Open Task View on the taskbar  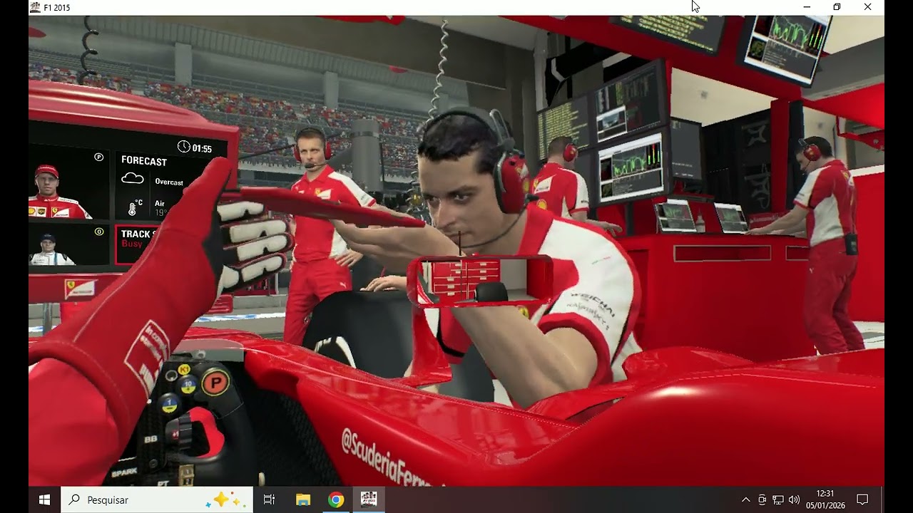coord(269,500)
